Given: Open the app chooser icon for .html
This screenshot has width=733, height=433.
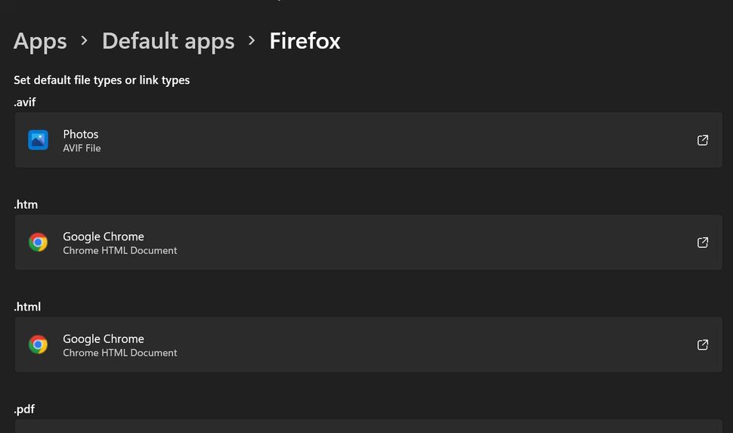Looking at the screenshot, I should pyautogui.click(x=702, y=345).
